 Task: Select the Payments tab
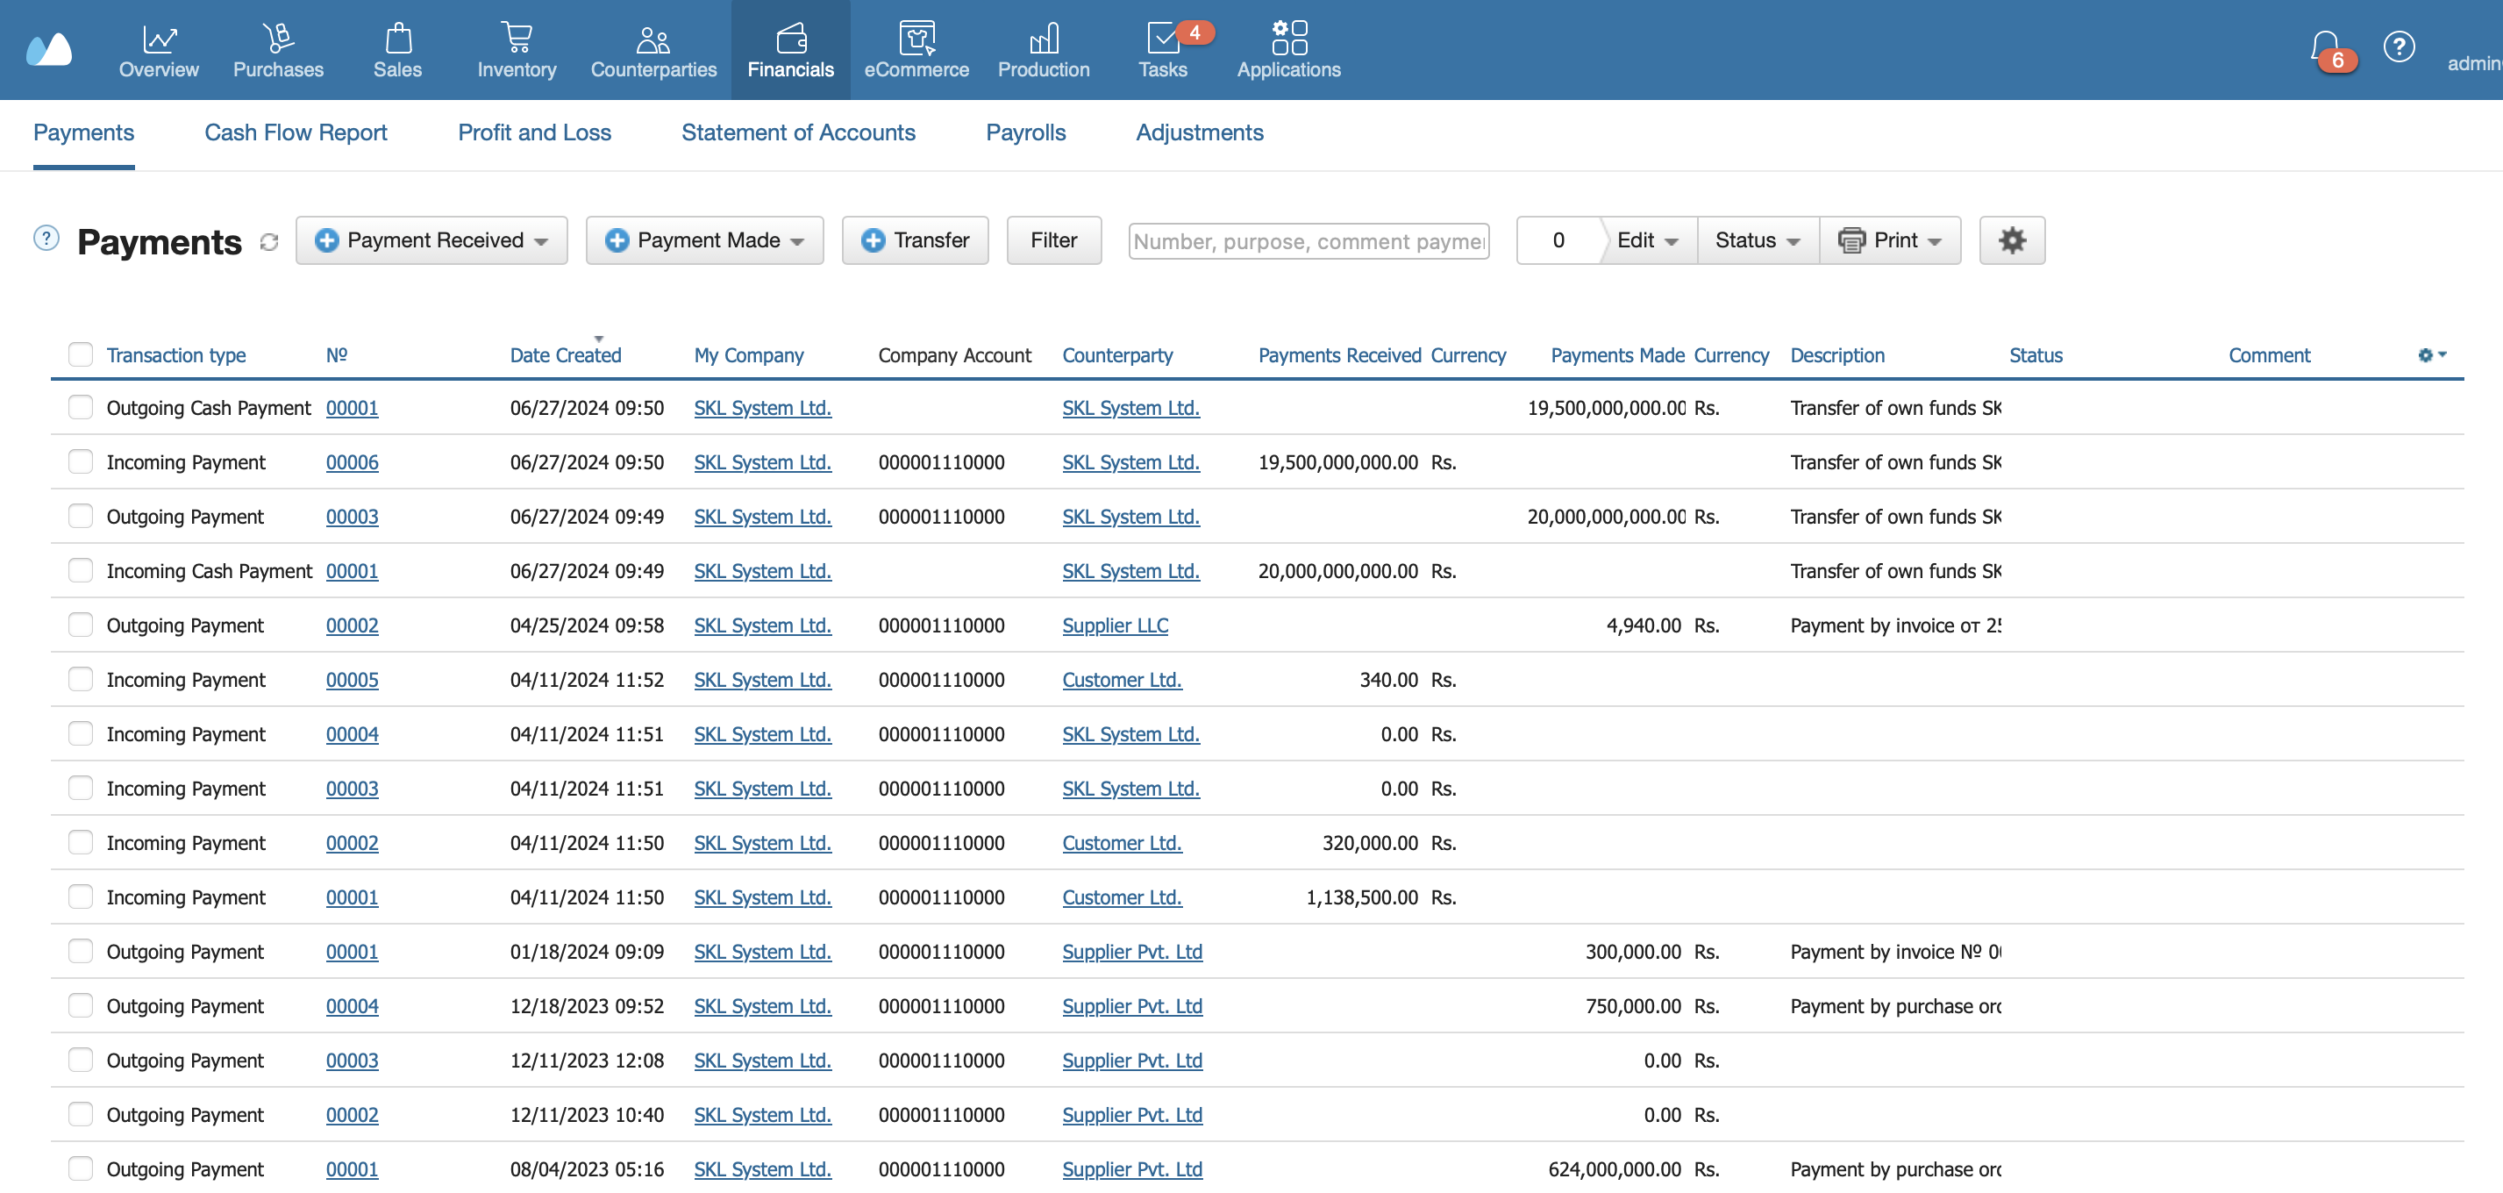tap(83, 132)
